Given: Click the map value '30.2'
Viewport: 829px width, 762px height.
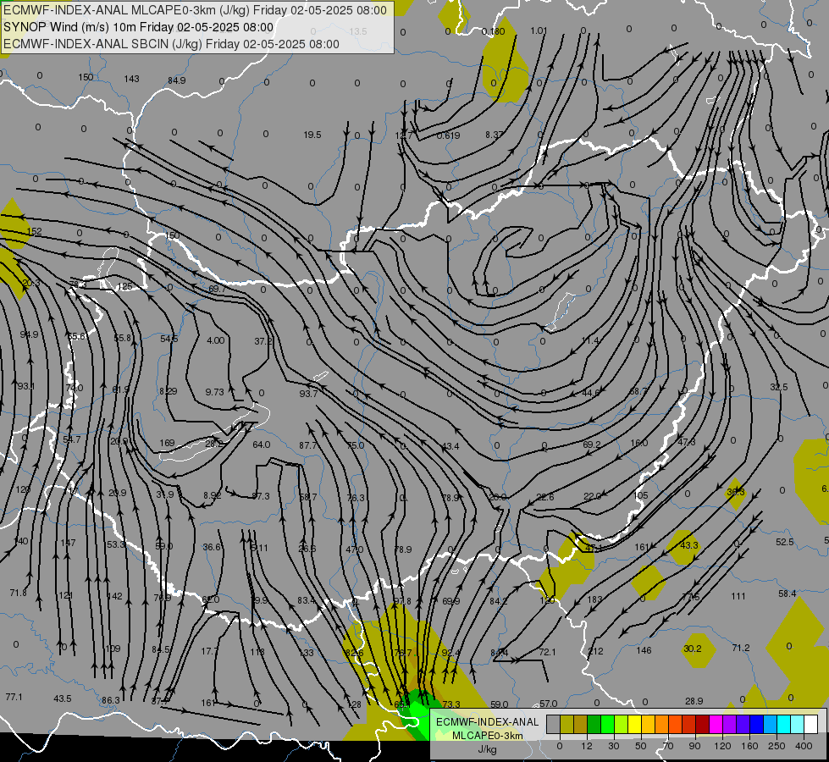Looking at the screenshot, I should click(x=693, y=649).
